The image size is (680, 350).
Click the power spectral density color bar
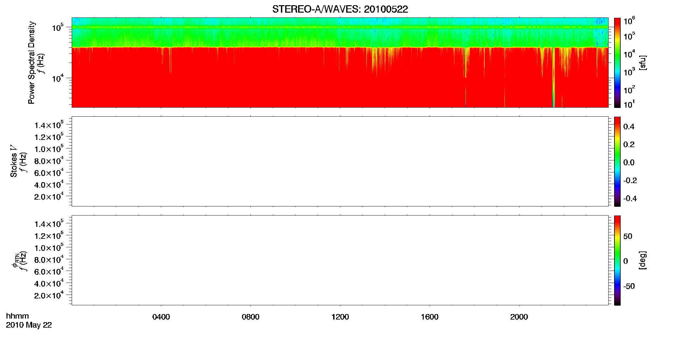click(617, 63)
